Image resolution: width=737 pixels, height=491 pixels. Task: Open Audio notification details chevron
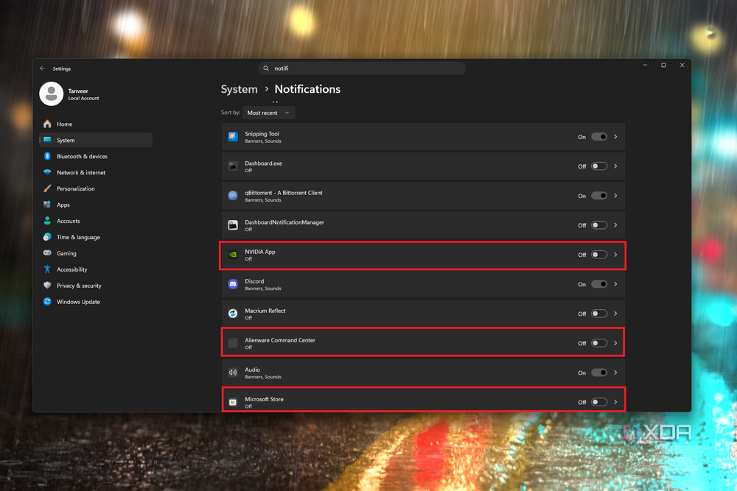[615, 372]
